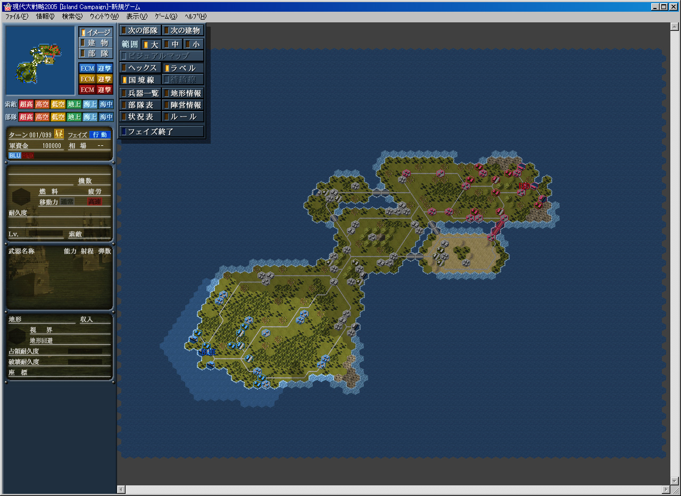This screenshot has width=681, height=496.
Task: Toggle 地上 layer in the 索敵 row
Action: pos(74,104)
